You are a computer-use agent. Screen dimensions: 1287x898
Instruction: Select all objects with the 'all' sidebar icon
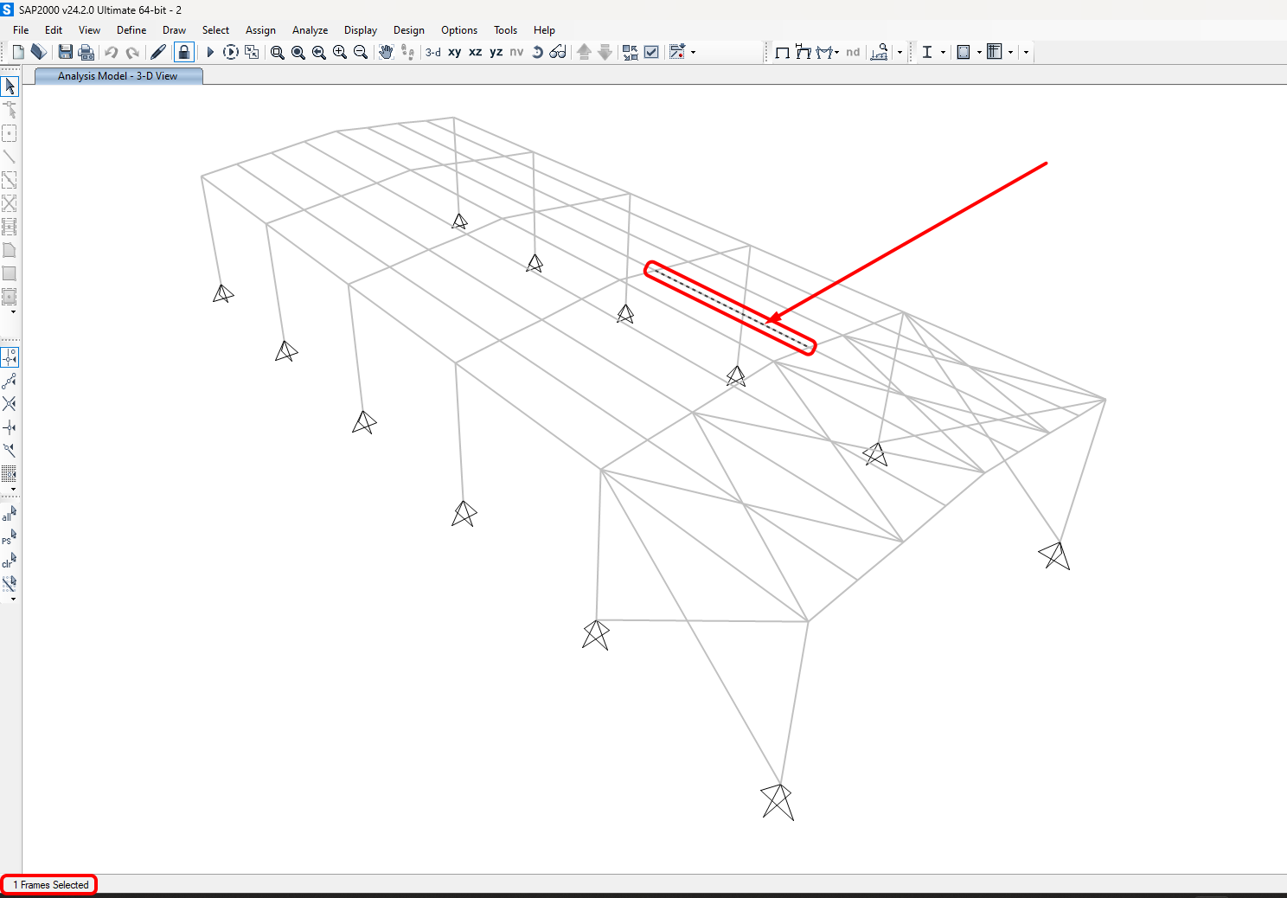(9, 514)
